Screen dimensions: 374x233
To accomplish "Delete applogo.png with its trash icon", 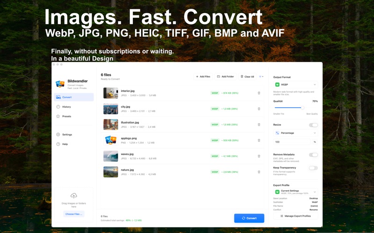I will pos(259,140).
